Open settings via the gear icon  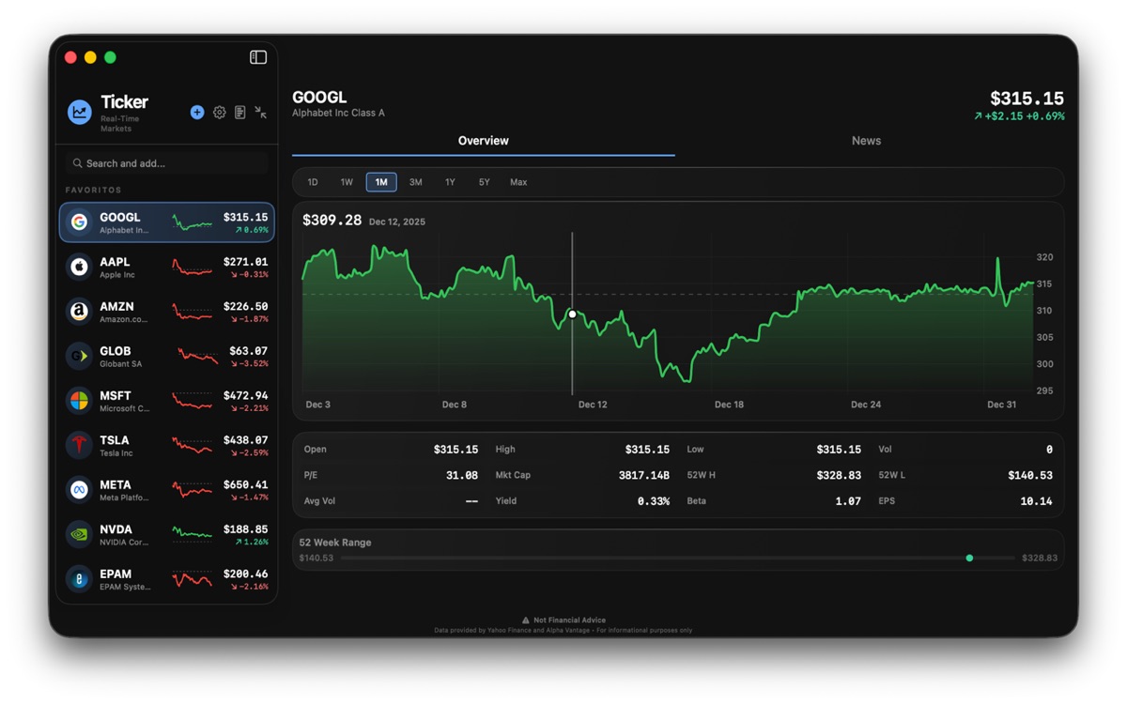click(219, 113)
